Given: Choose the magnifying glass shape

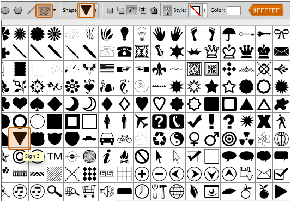Looking at the screenshot, I should pyautogui.click(x=54, y=191).
